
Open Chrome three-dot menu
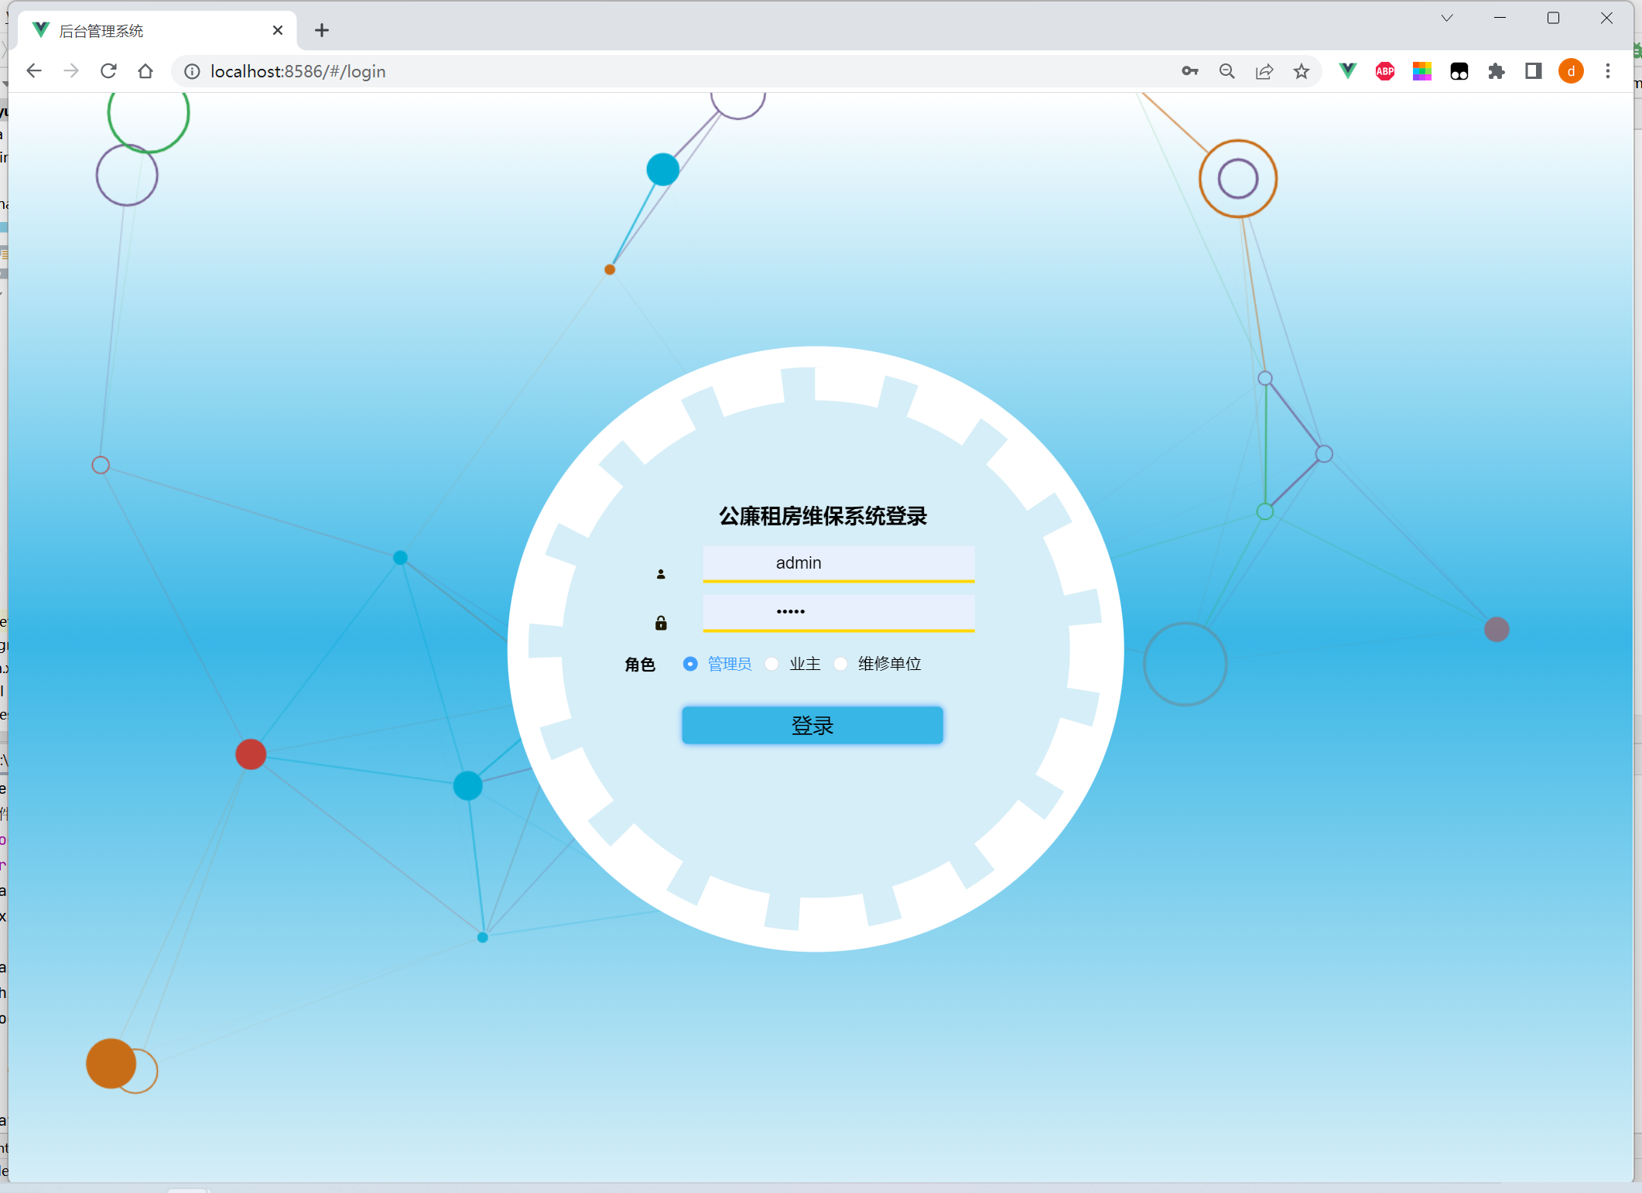[1607, 71]
